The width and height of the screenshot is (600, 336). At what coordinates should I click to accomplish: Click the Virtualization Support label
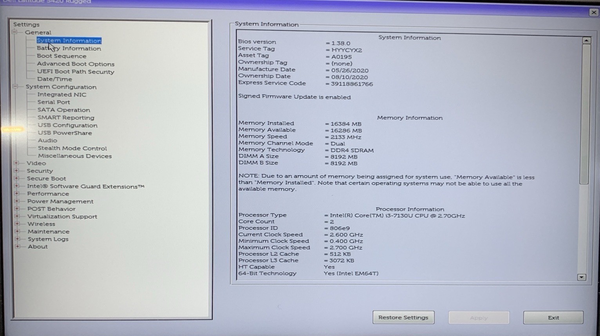[x=62, y=216]
